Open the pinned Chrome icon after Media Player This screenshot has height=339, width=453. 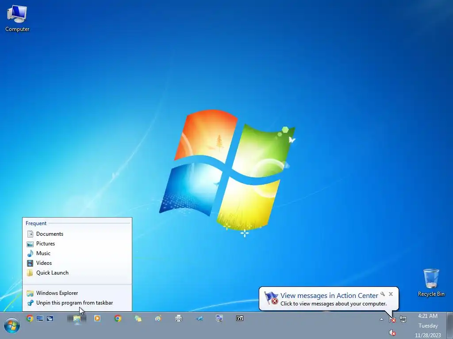118,318
